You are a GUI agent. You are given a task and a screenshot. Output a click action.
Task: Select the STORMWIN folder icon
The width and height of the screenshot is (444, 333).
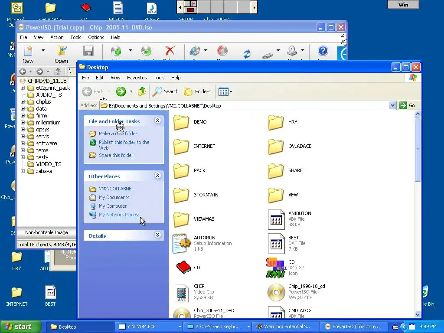pos(181,195)
